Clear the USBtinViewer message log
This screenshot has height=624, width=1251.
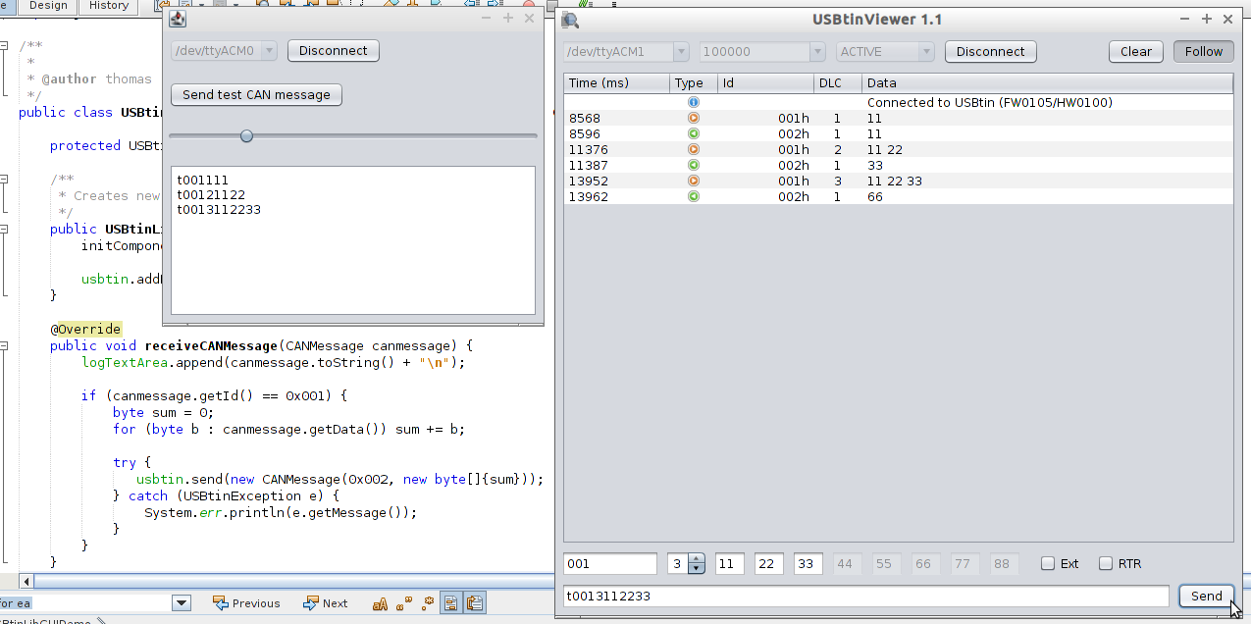[1136, 52]
